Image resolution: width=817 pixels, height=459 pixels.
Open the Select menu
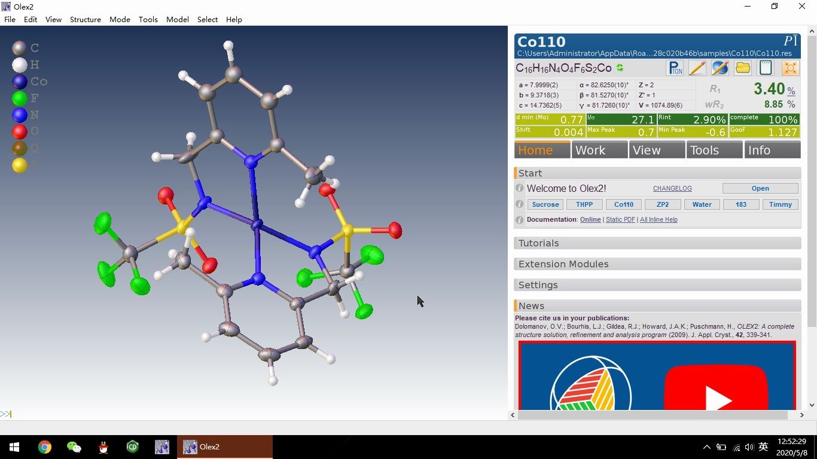tap(208, 19)
